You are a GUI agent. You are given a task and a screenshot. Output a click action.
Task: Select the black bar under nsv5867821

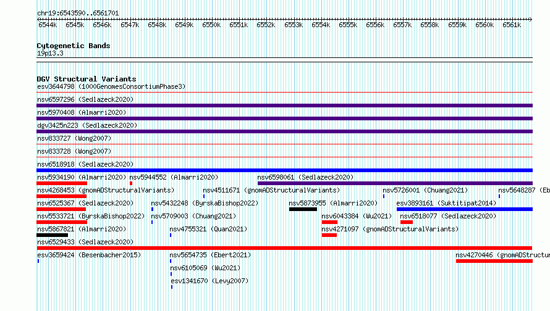tap(53, 235)
